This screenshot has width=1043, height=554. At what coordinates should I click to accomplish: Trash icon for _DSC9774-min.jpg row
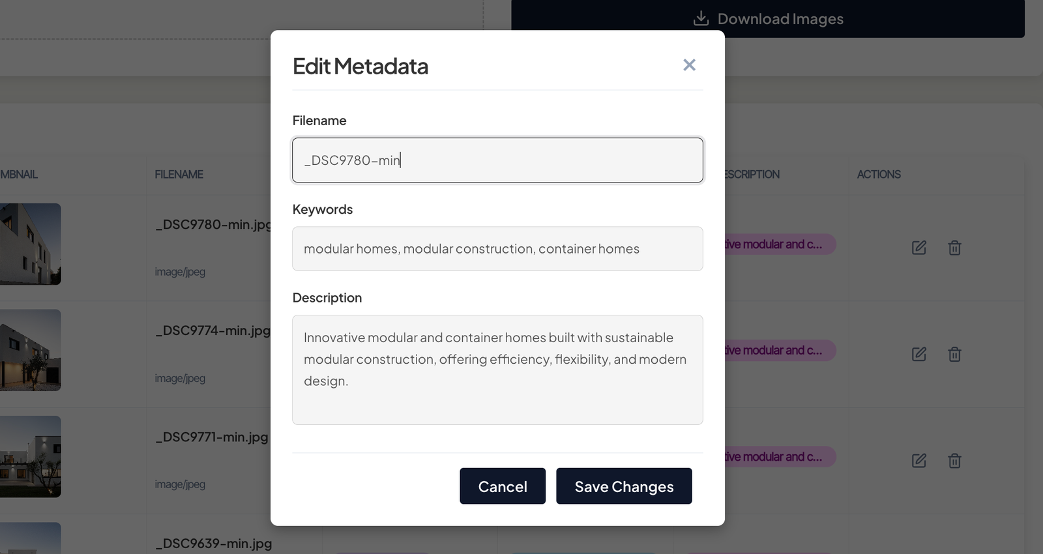point(954,354)
